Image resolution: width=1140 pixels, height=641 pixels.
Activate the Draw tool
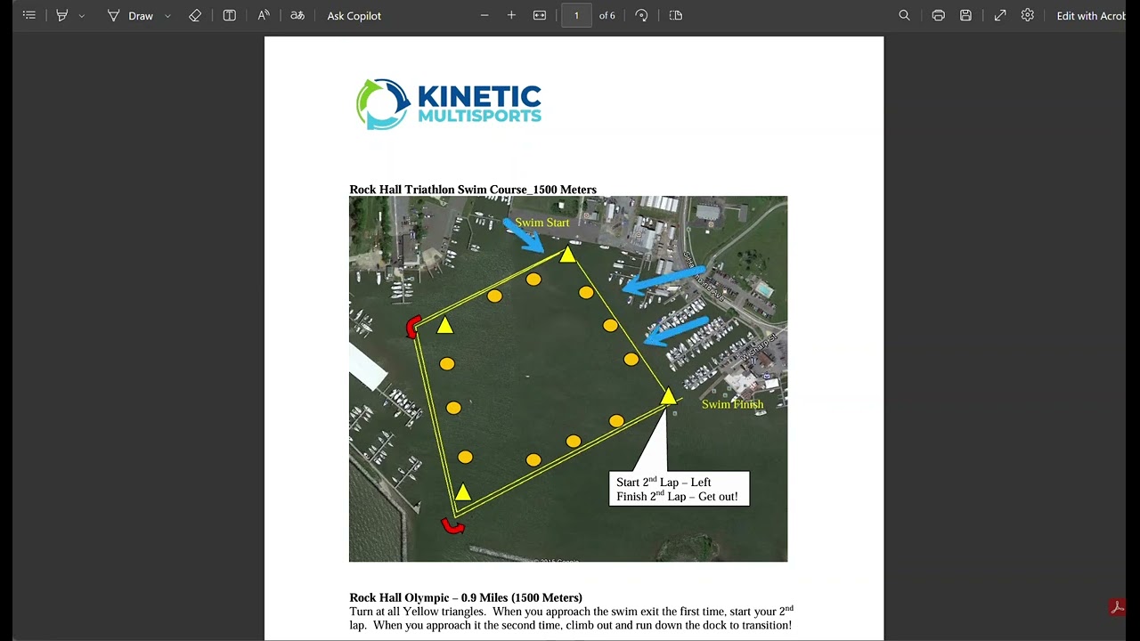click(x=130, y=15)
